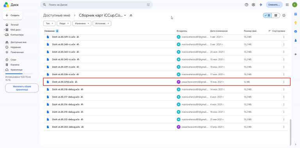Image resolution: width=300 pixels, height=148 pixels.
Task: Select file DotA v6.85.348-rc.w3x
Action: [x=166, y=44]
